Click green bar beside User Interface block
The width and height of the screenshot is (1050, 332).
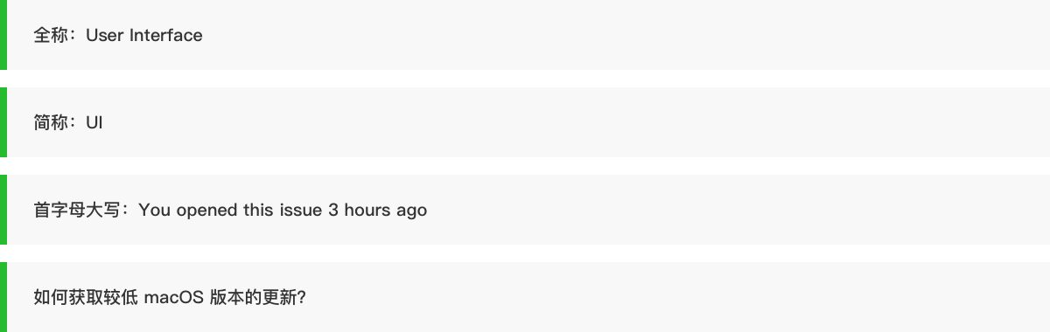pos(3,35)
